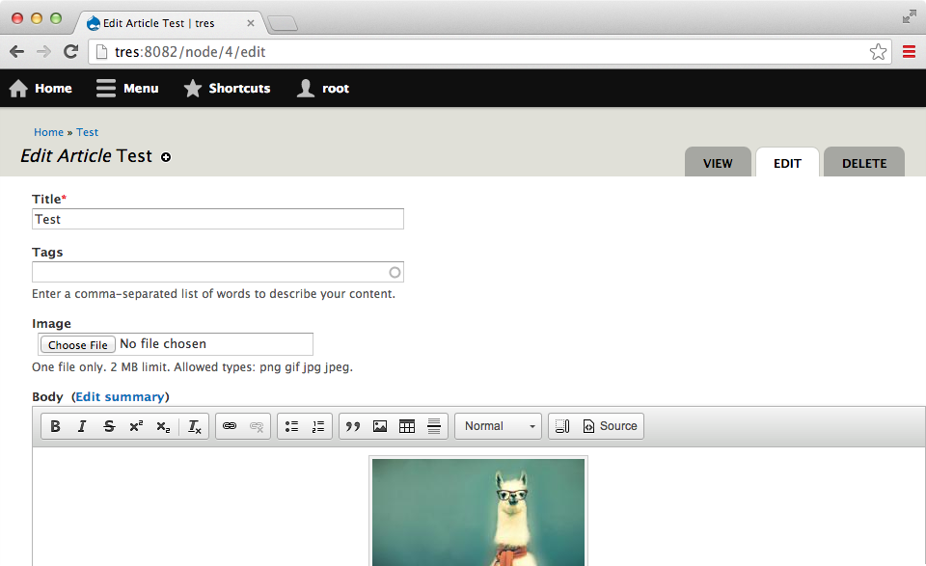Insert an image into the body
The height and width of the screenshot is (566, 926).
point(380,425)
